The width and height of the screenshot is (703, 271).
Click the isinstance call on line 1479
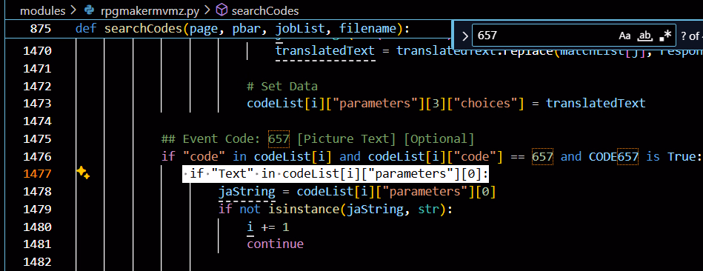coord(304,210)
